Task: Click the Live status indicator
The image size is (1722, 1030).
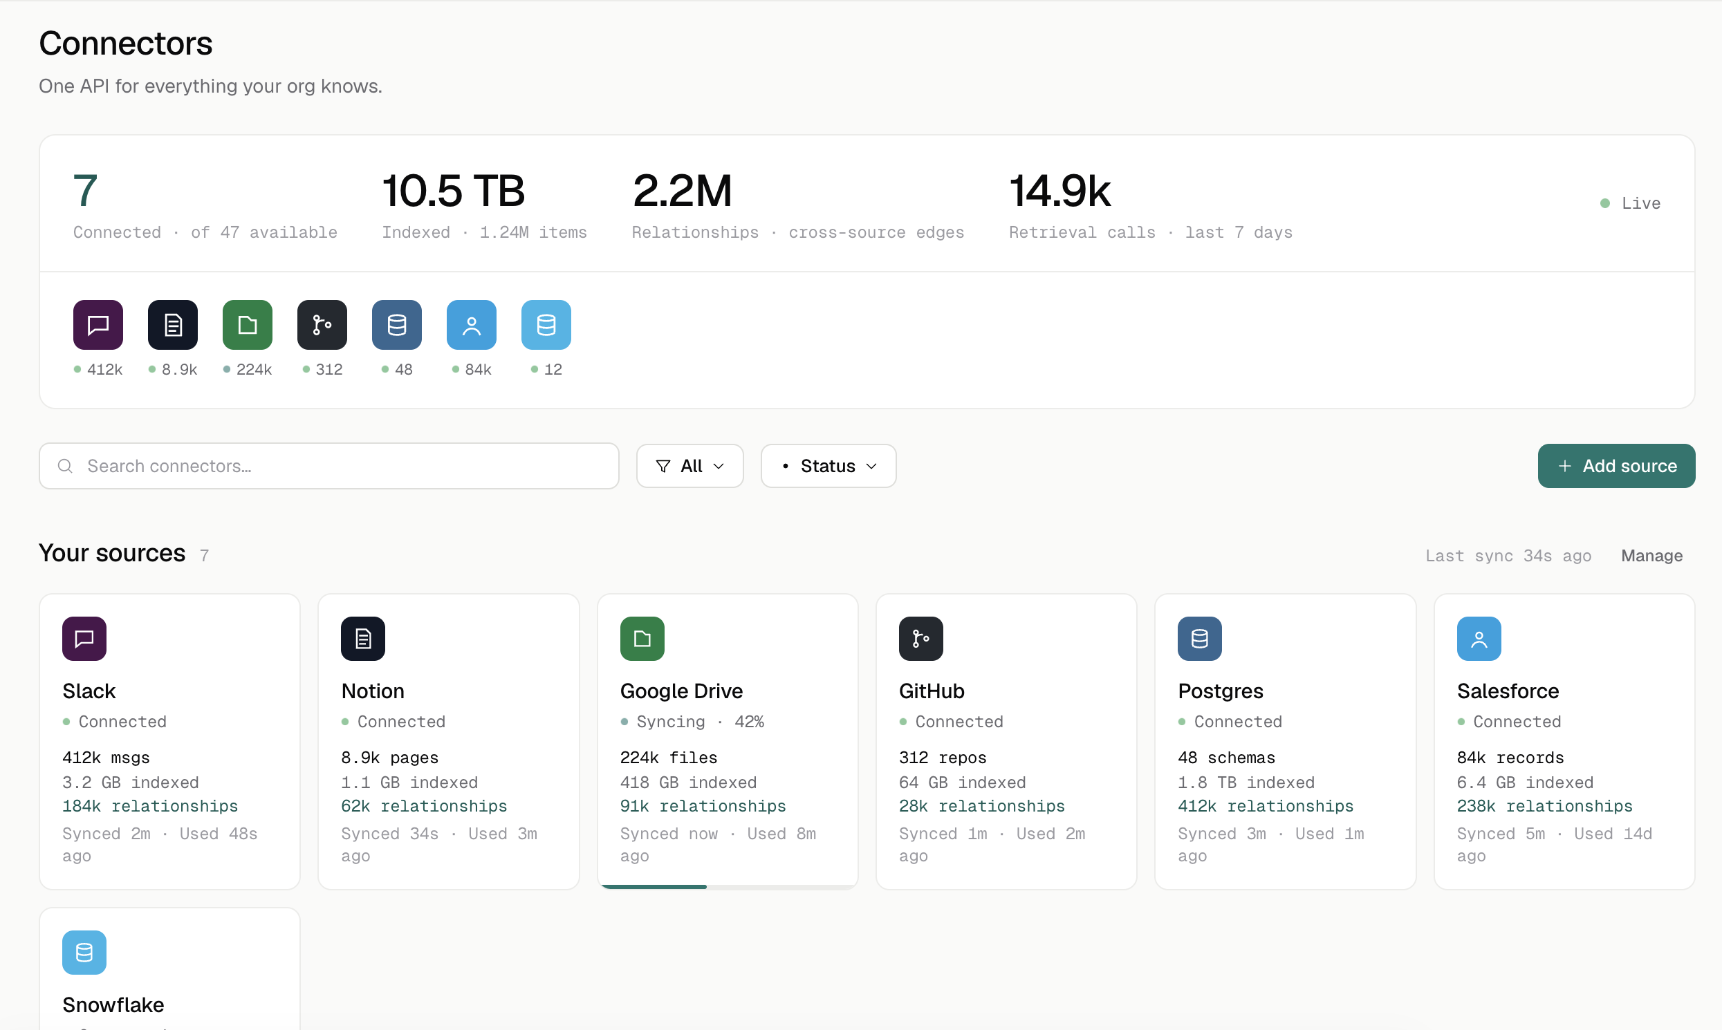Action: click(x=1629, y=203)
